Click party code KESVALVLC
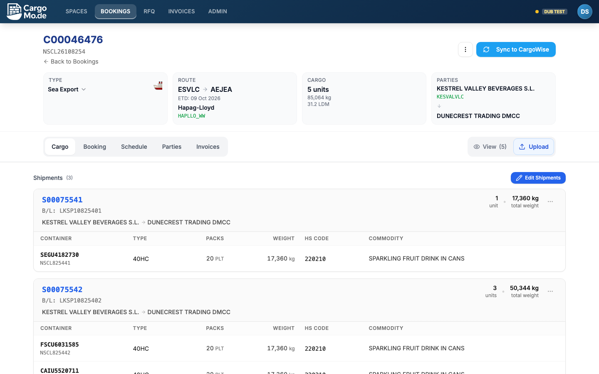 (x=450, y=97)
